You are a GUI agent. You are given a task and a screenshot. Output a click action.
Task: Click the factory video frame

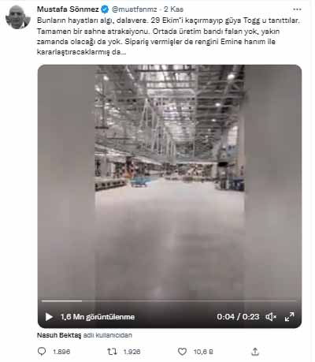[169, 181]
